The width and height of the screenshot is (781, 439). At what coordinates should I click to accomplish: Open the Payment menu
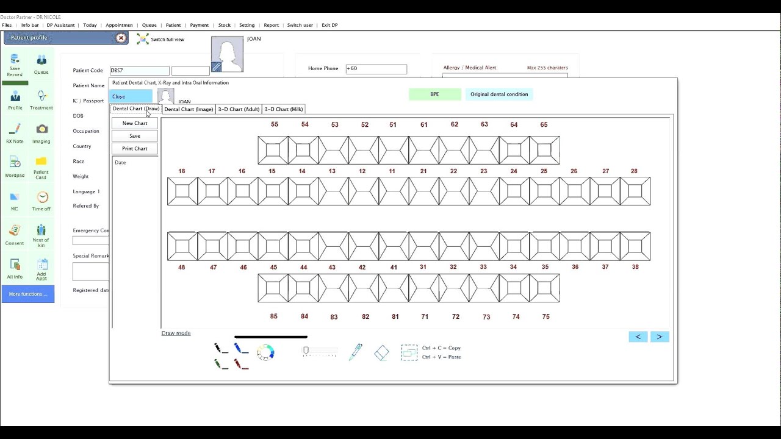point(200,25)
